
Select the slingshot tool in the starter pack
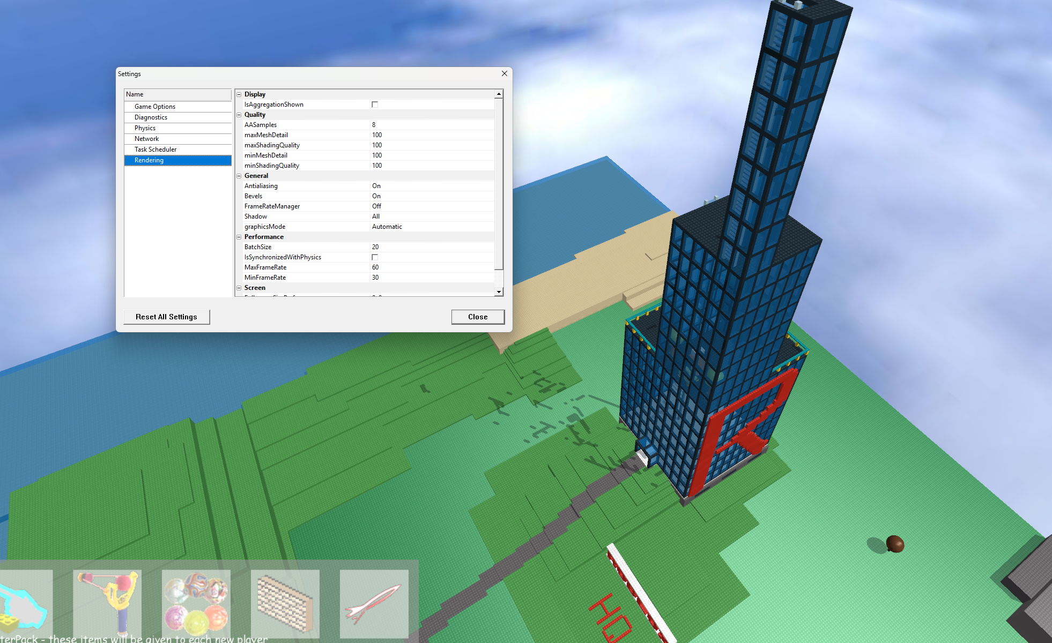pos(107,603)
